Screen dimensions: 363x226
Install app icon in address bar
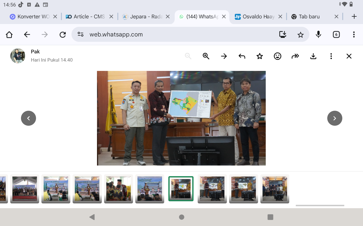[x=283, y=34]
